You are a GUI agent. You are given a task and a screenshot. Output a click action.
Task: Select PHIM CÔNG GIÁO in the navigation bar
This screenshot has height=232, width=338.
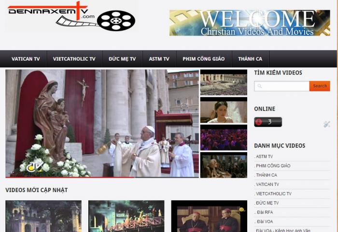203,59
